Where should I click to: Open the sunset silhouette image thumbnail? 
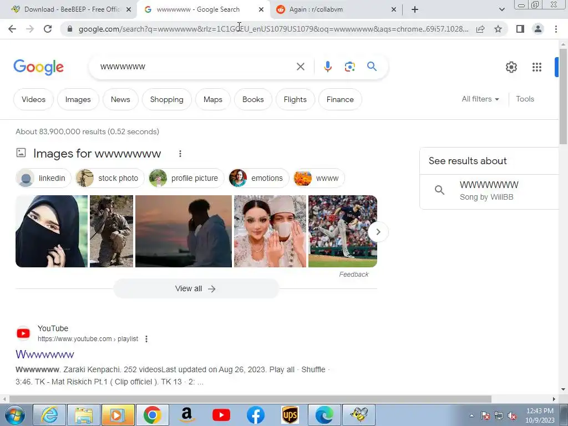click(183, 231)
